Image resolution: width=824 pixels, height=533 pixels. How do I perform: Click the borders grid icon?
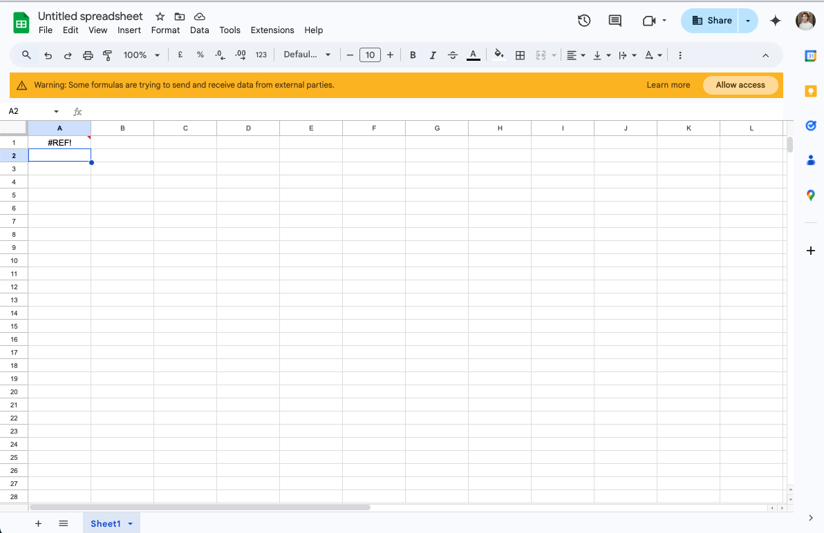tap(521, 55)
